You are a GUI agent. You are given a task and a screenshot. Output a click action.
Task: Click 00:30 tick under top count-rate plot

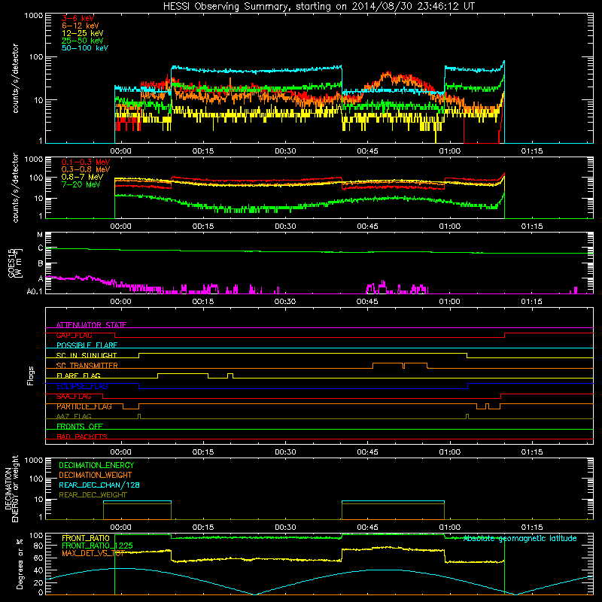point(285,151)
